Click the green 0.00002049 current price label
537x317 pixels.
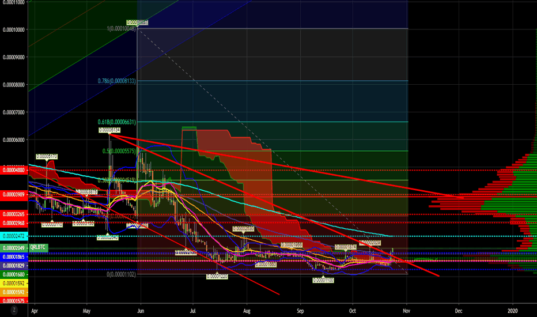(x=14, y=248)
